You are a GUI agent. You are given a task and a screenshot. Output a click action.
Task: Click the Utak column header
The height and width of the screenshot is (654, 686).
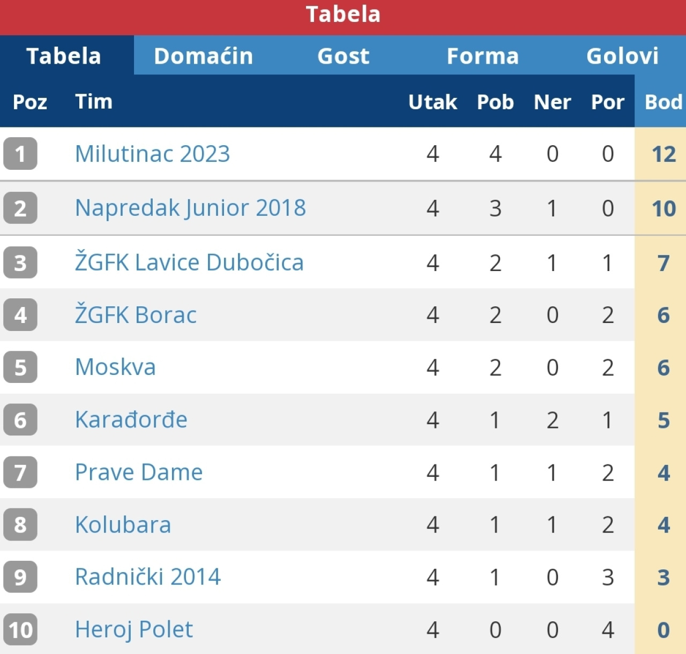433,102
